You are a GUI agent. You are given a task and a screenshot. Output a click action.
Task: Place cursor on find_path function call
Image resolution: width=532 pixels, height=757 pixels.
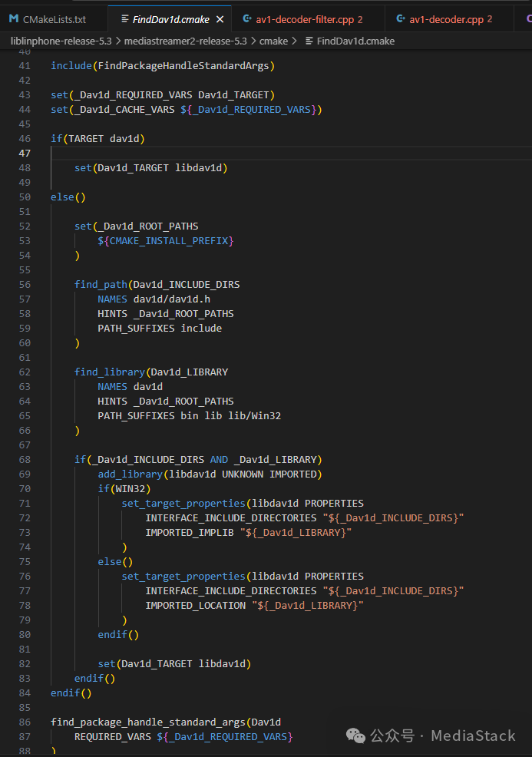click(102, 284)
